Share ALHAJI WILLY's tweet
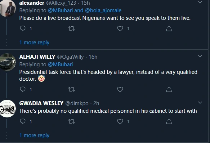The width and height of the screenshot is (210, 143). pos(169,89)
